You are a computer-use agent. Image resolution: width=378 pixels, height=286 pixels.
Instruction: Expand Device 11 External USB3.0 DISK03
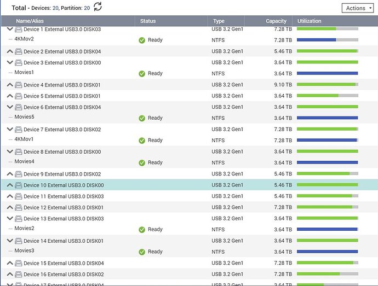click(x=10, y=196)
